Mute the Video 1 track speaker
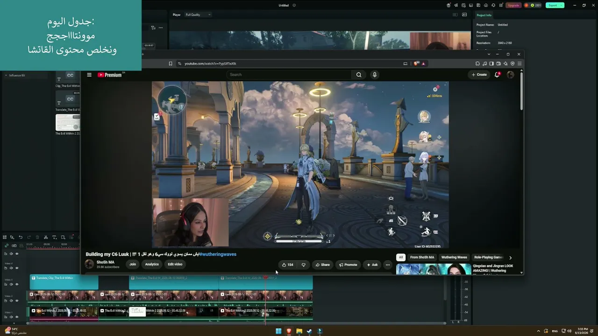This screenshot has width=598, height=336. pos(11,317)
